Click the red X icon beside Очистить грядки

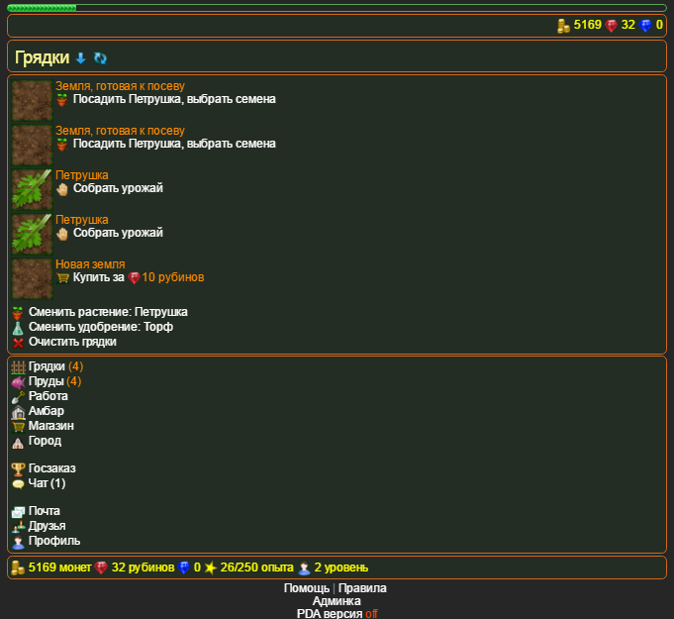tap(18, 343)
